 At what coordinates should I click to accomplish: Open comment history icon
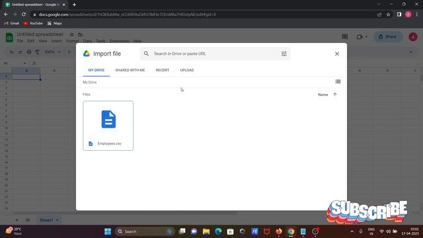[x=344, y=37]
